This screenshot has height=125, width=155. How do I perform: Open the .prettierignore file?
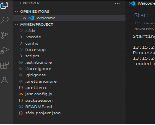pos(69,81)
